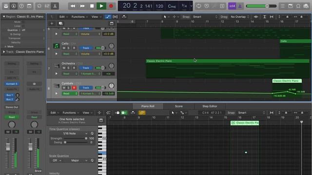Open the Library panel icon
The width and height of the screenshot is (312, 175).
point(6,6)
